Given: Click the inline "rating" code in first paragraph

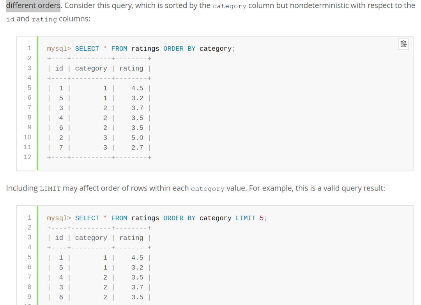Looking at the screenshot, I should click(44, 19).
